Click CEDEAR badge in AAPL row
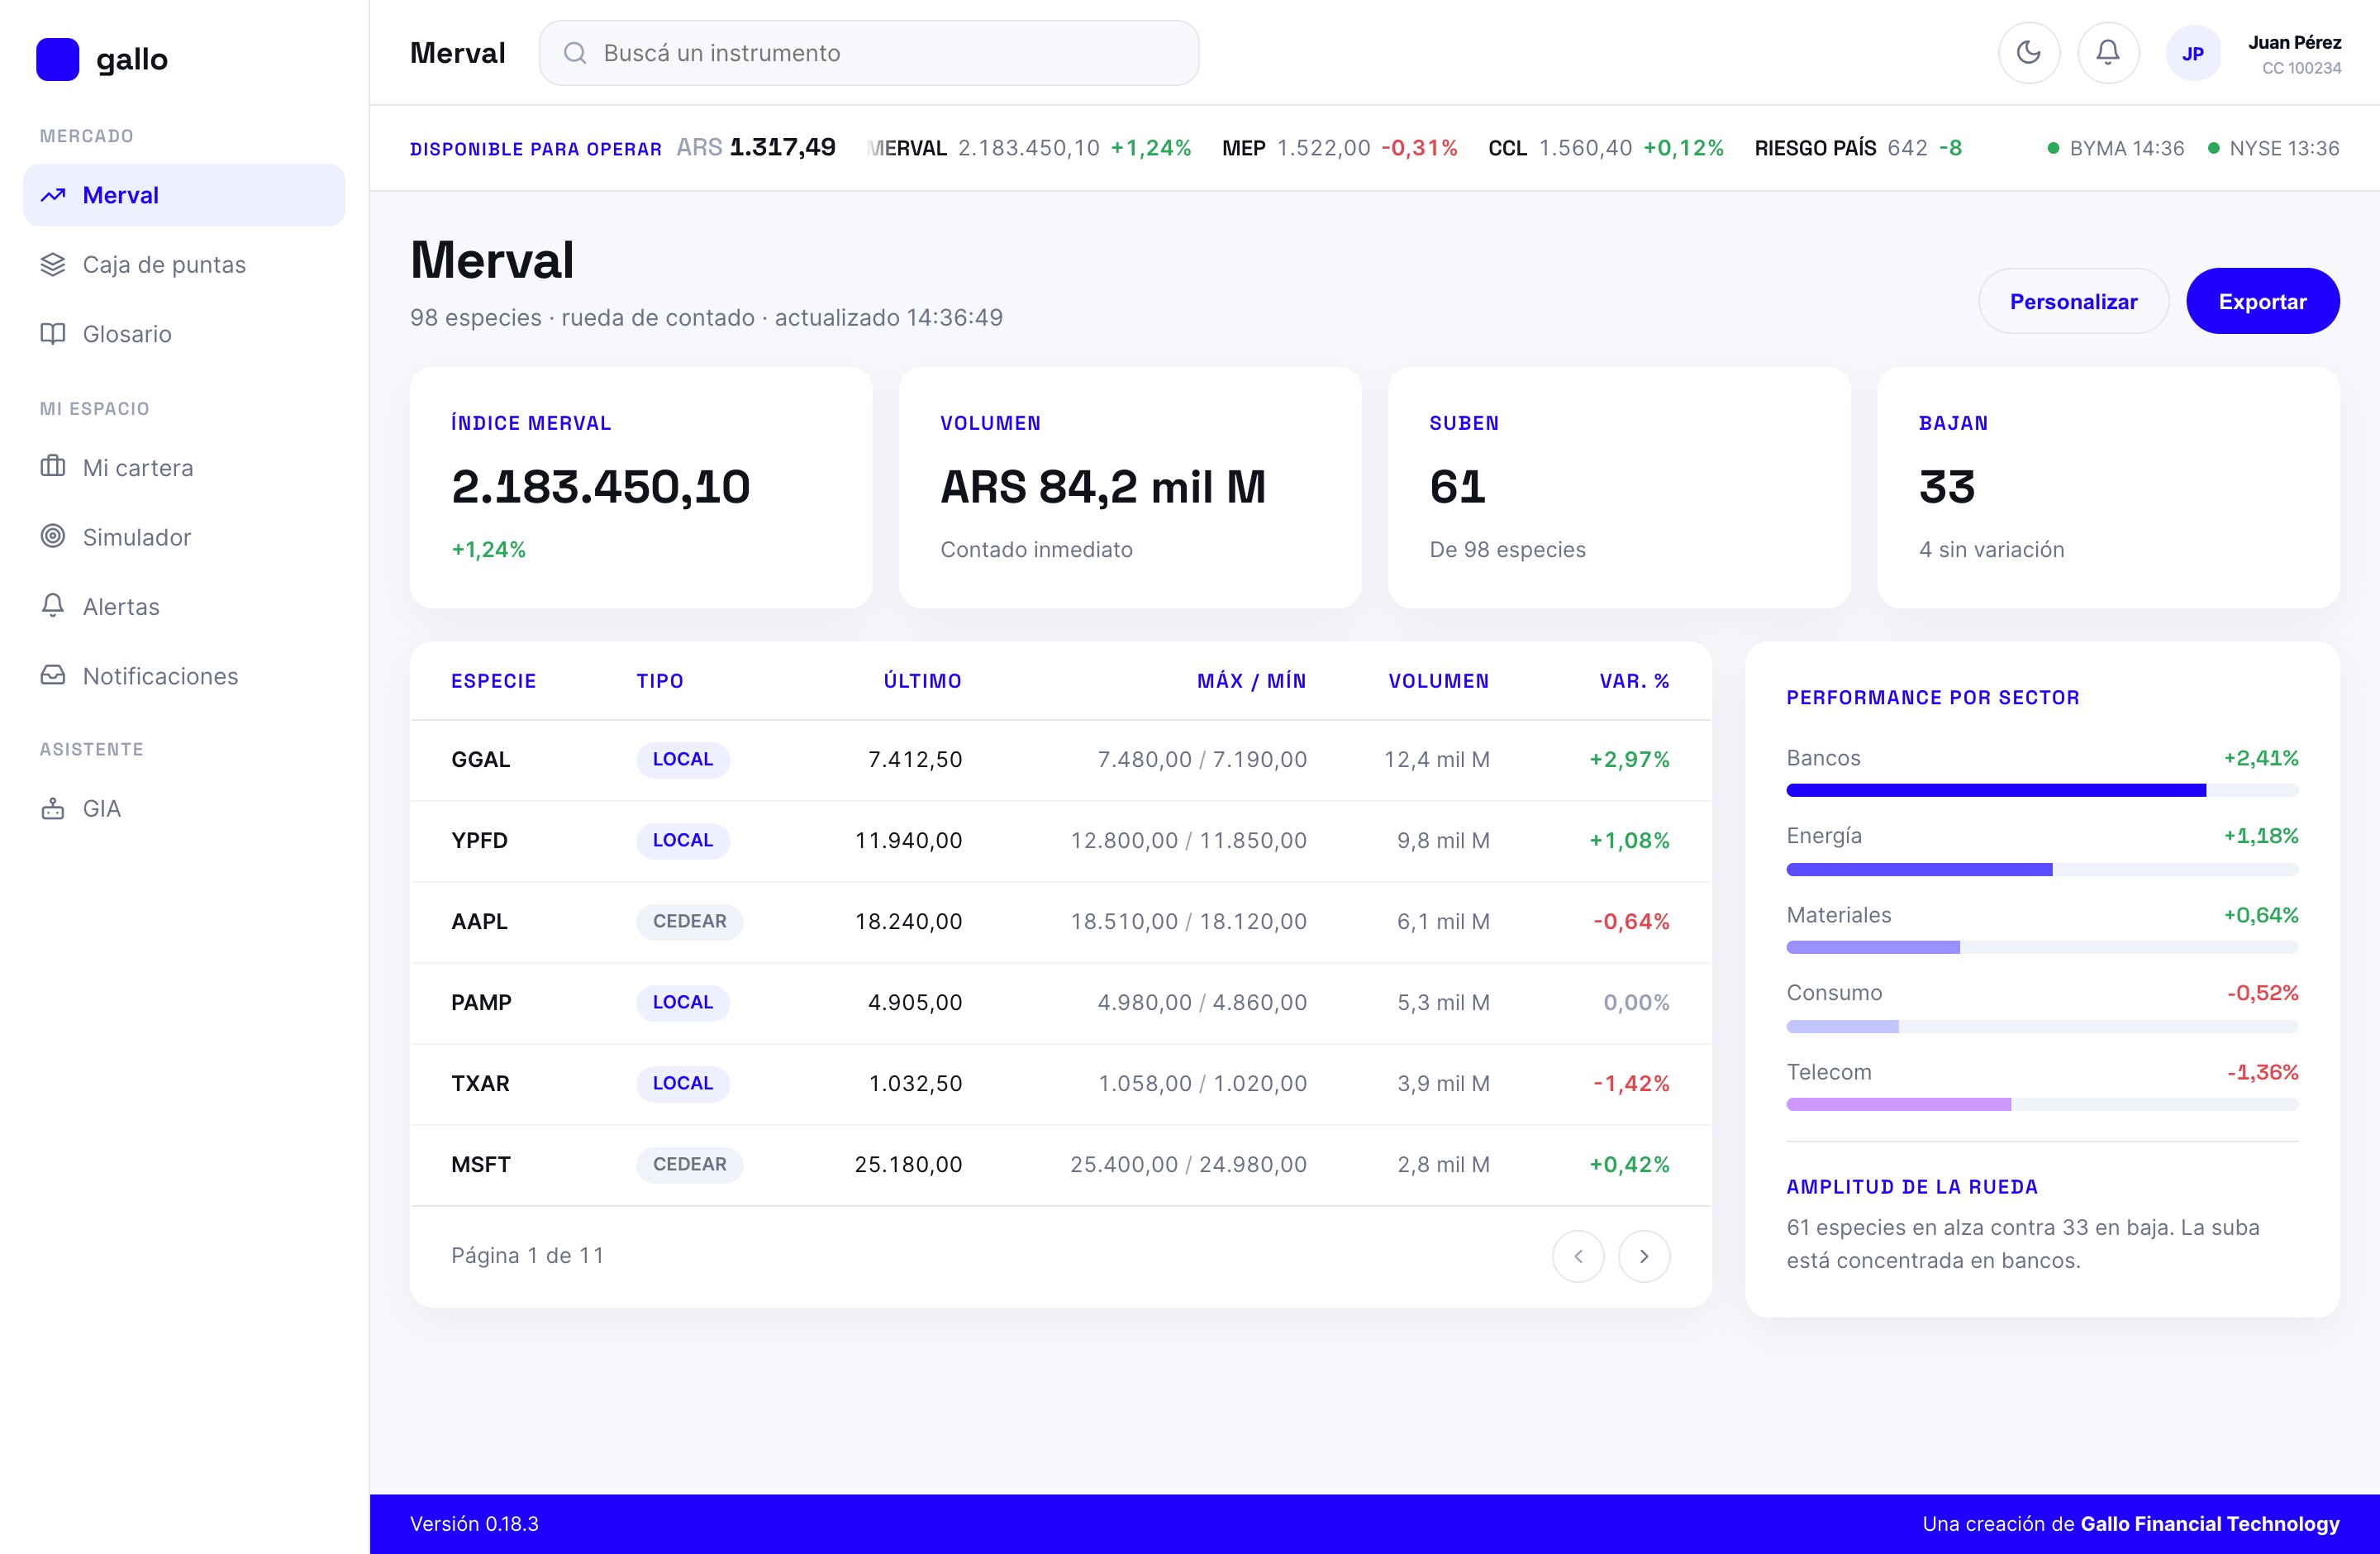This screenshot has width=2380, height=1554. click(x=689, y=921)
